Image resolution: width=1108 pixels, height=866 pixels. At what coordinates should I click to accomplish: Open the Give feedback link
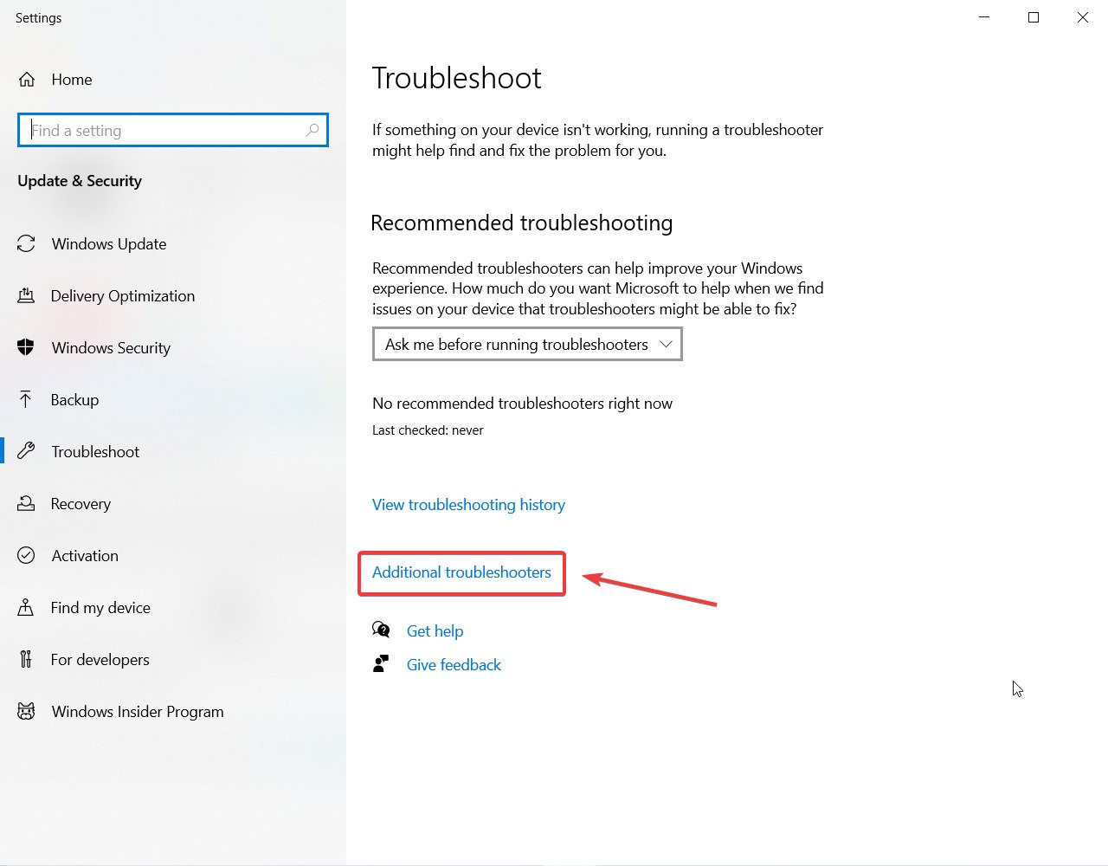454,665
